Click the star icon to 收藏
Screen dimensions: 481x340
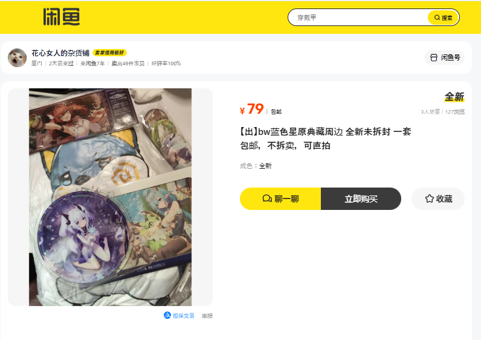pos(429,198)
